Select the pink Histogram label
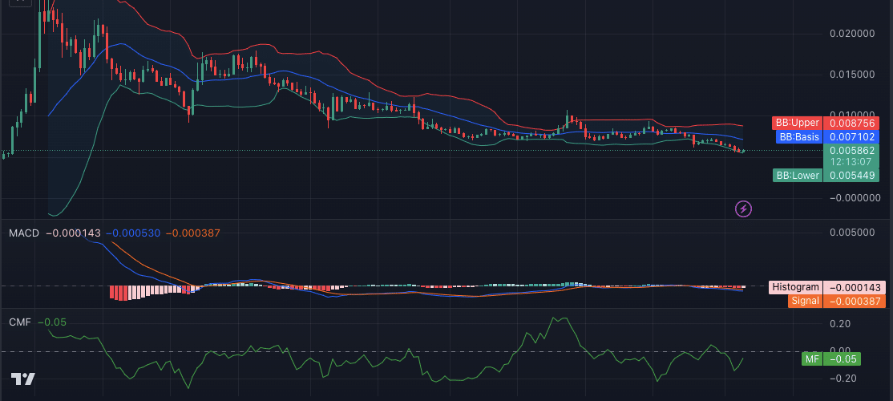Screen dimensions: 893x401 tap(795, 287)
